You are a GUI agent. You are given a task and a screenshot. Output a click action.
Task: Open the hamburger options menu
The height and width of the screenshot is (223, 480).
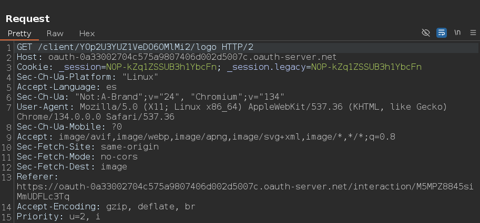pyautogui.click(x=473, y=33)
